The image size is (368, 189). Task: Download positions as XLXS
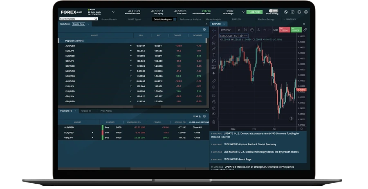coord(197,116)
